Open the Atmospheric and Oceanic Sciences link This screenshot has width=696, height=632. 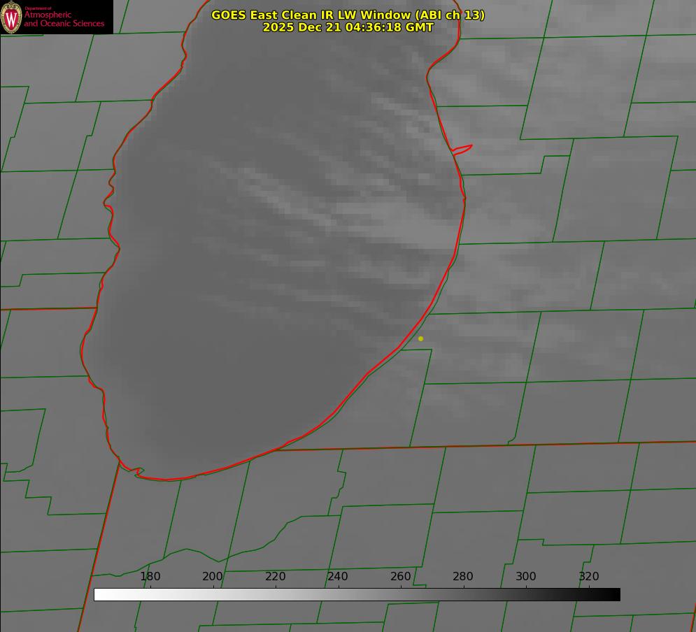[64, 20]
